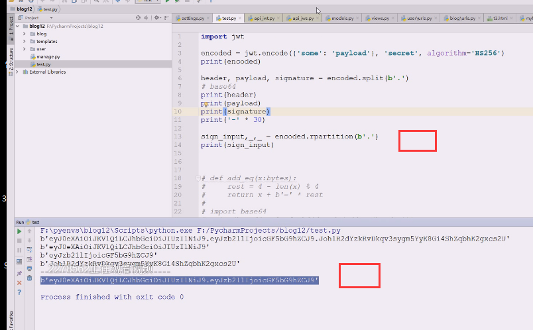The height and width of the screenshot is (330, 533).
Task: Click 'Process finished with exit code 0'
Action: [x=112, y=297]
